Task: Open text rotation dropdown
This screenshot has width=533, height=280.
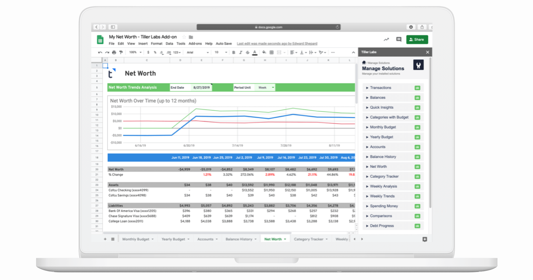Action: pyautogui.click(x=322, y=52)
